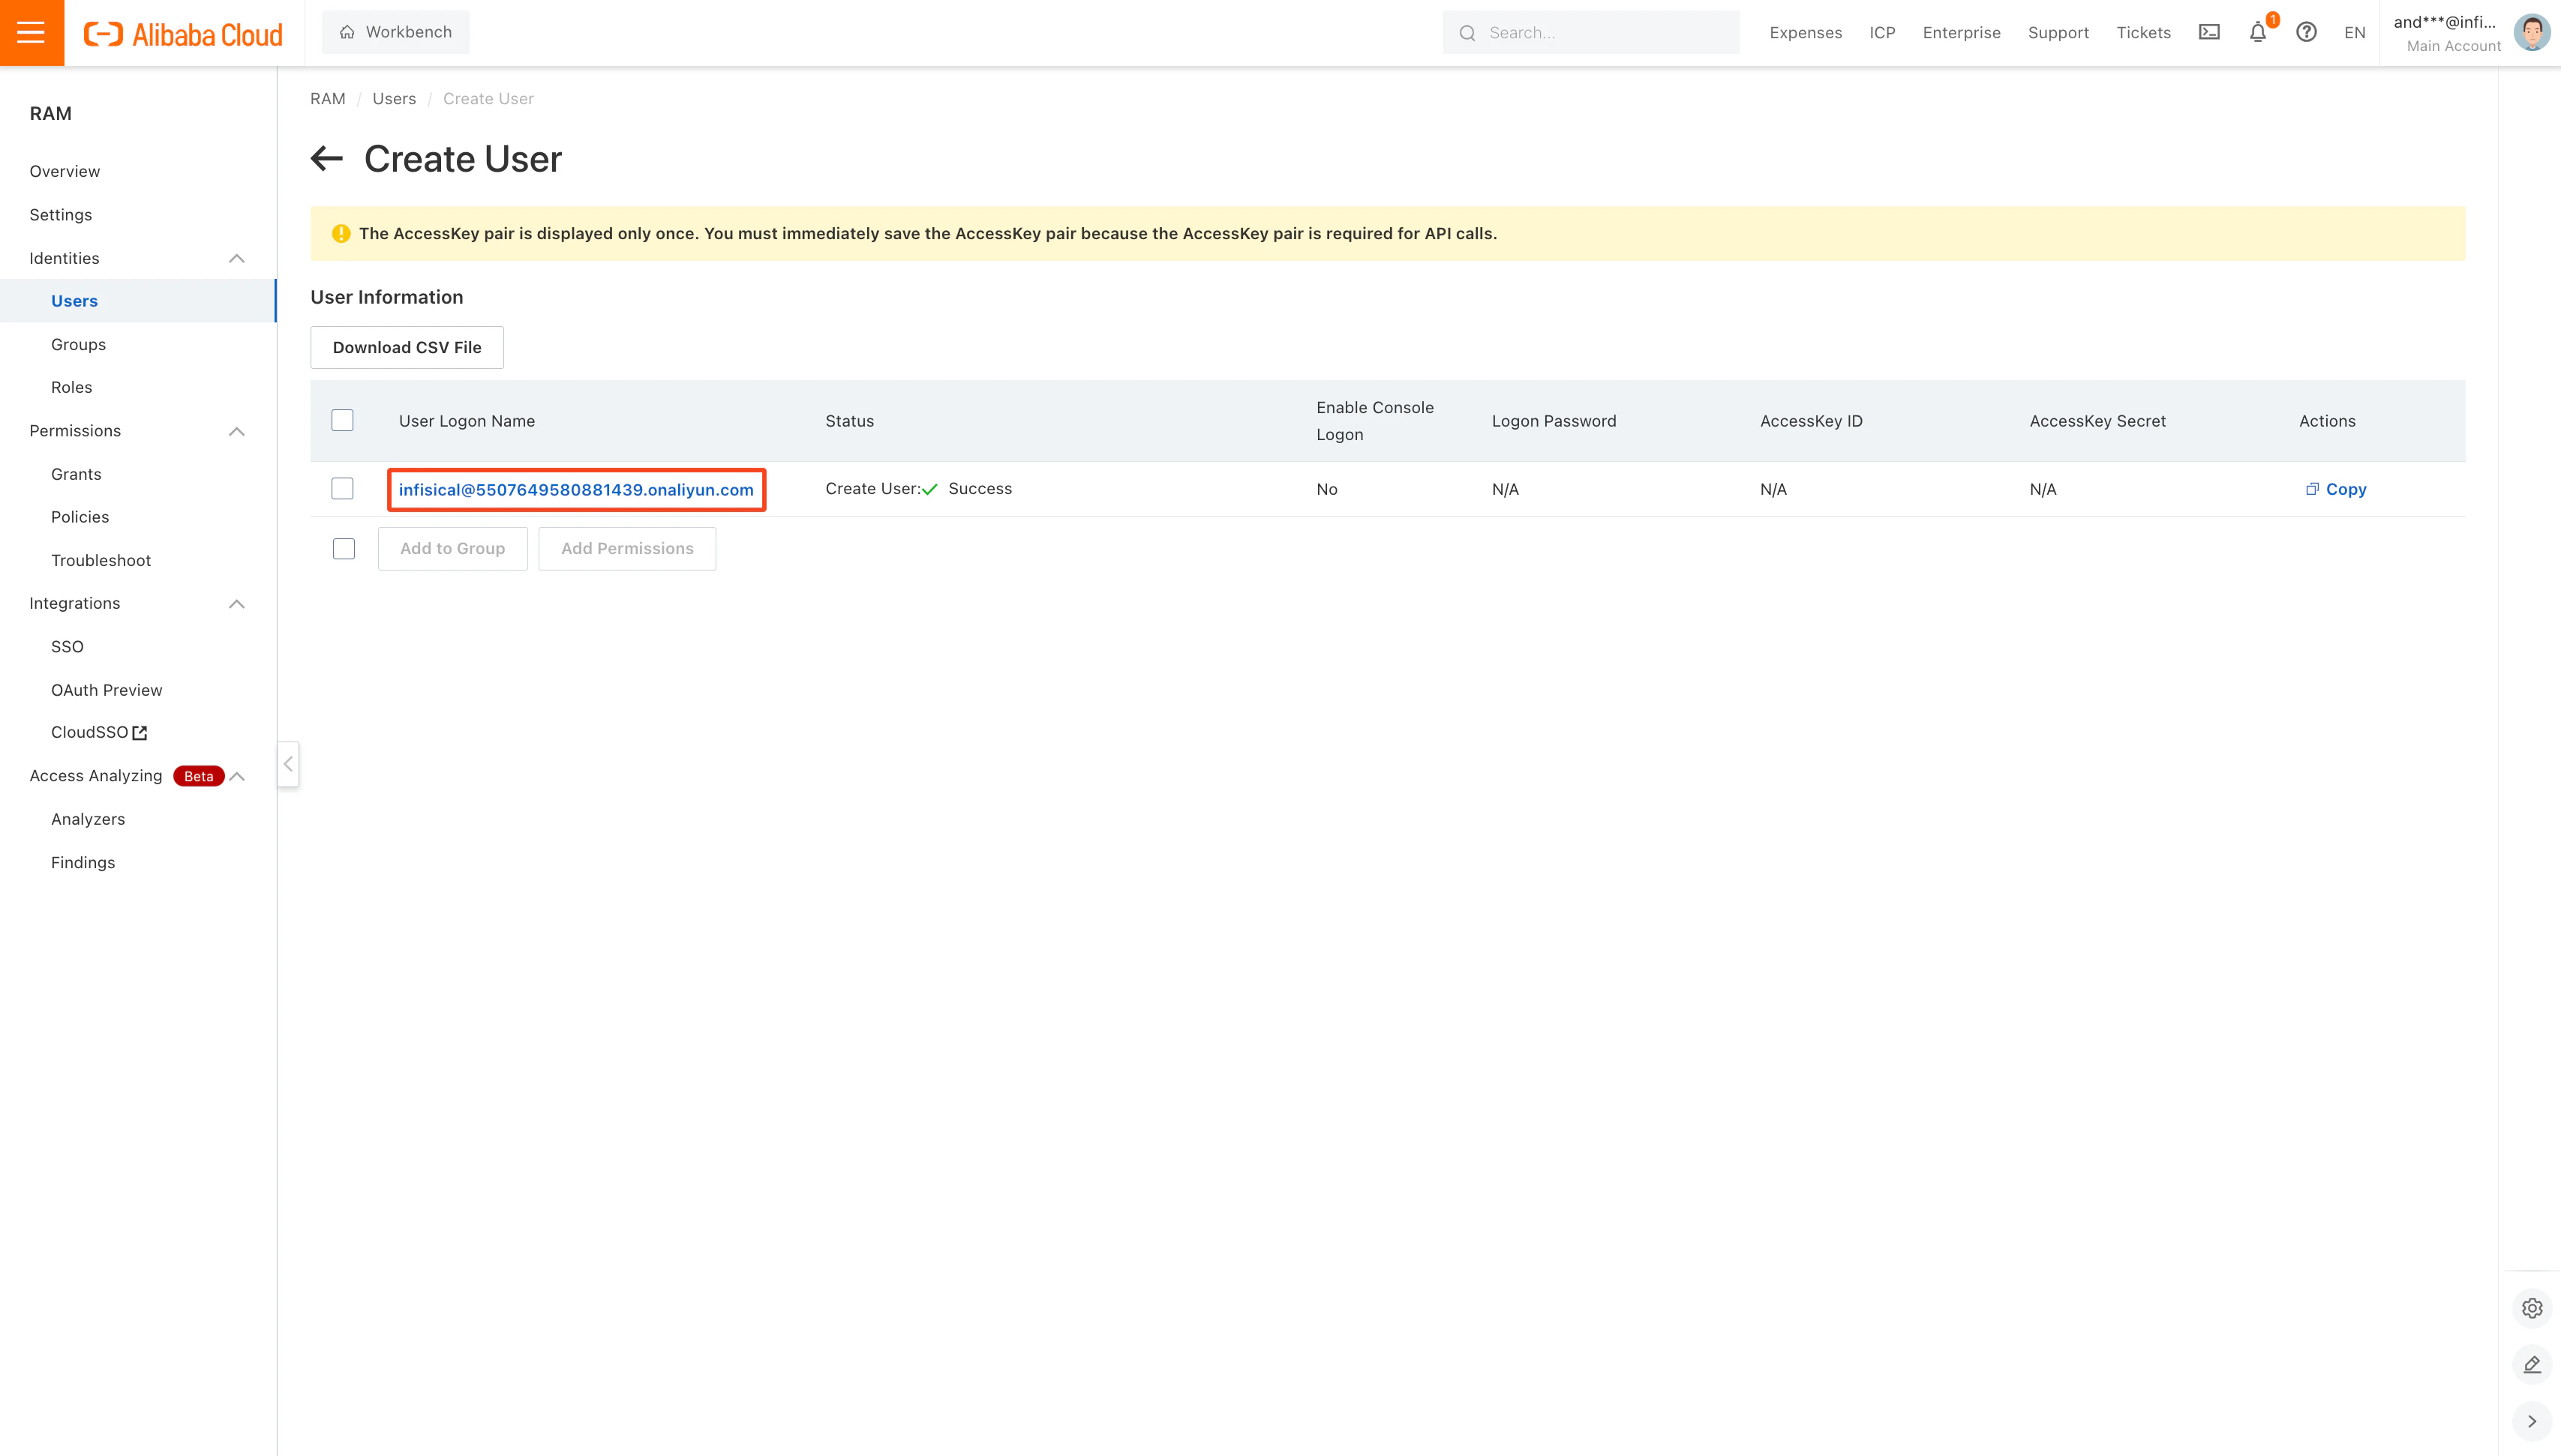The width and height of the screenshot is (2561, 1456).
Task: Open the Support menu
Action: click(2058, 33)
